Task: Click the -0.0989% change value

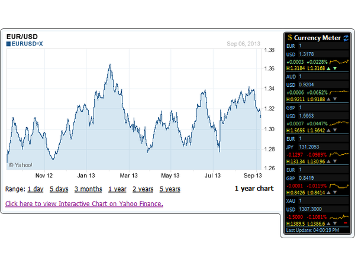Action: tap(317, 155)
